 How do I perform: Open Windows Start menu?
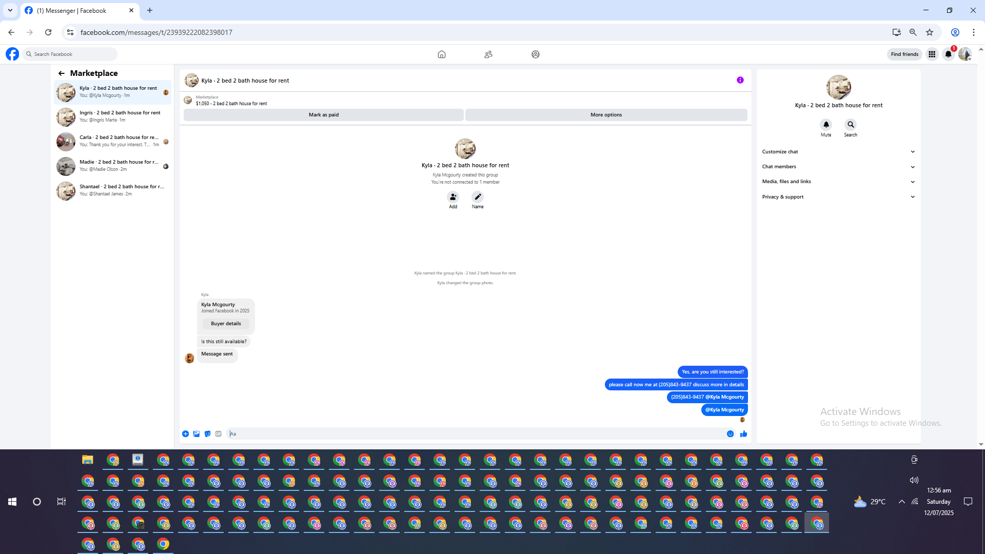(x=12, y=502)
